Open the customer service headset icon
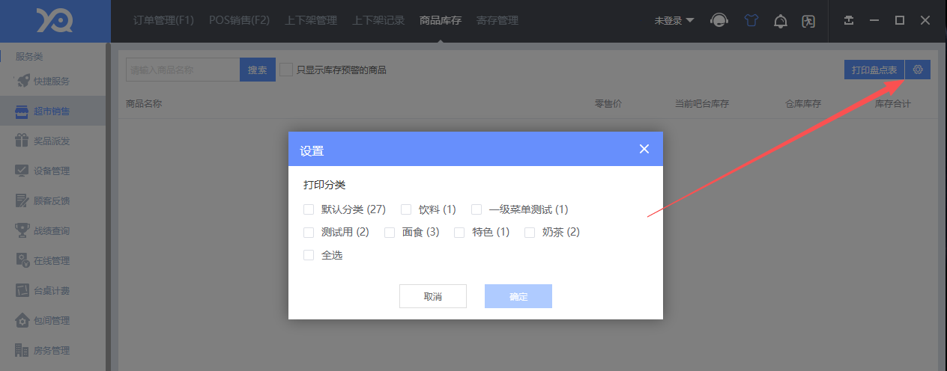Image resolution: width=947 pixels, height=371 pixels. (x=720, y=21)
